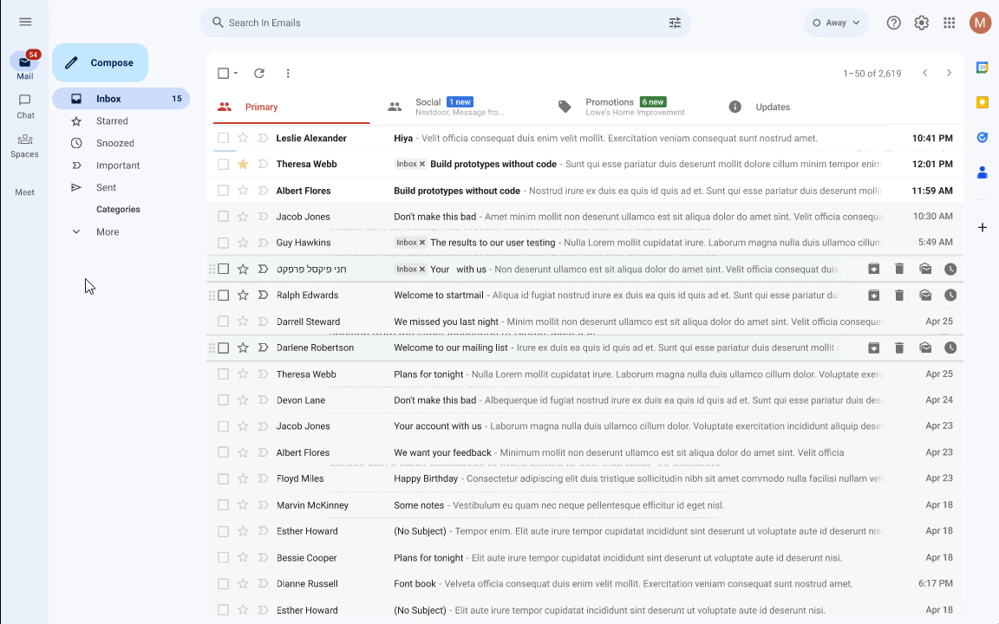The width and height of the screenshot is (999, 624).
Task: Check the Leslie Alexander email checkbox
Action: (224, 138)
